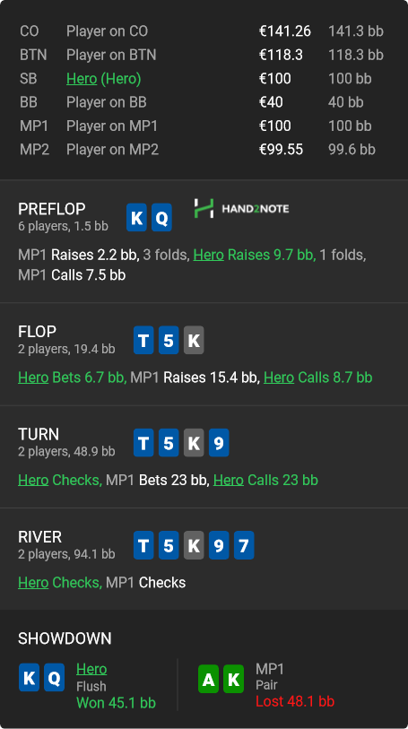Click Hero's blue Q showdown card
The image size is (408, 729).
click(x=55, y=678)
